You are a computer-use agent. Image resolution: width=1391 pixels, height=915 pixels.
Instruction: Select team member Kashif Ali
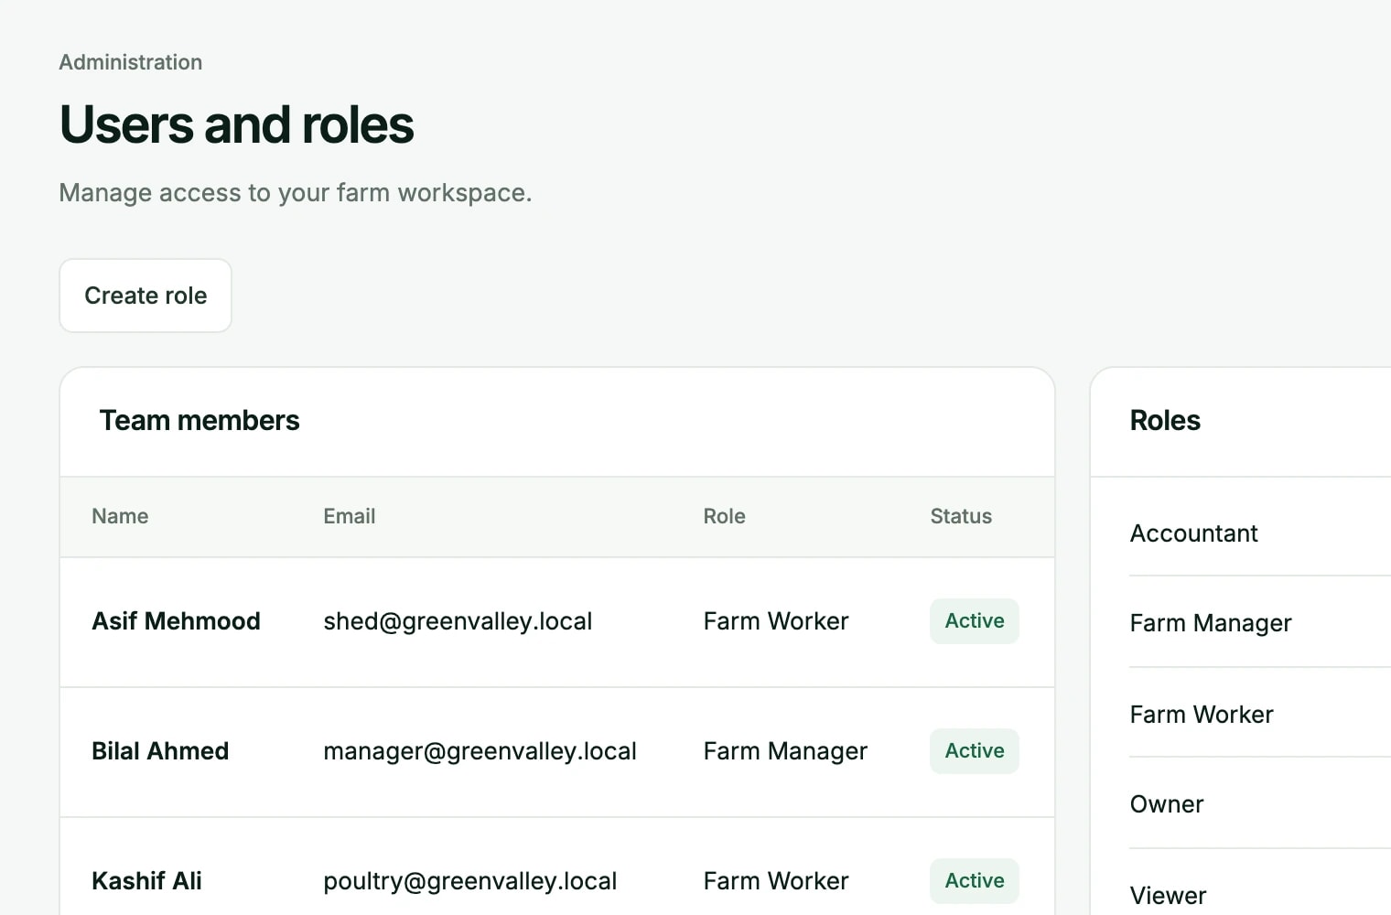pos(146,881)
